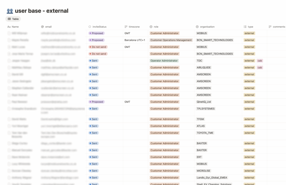Click the people emoji page icon
Image resolution: width=286 pixels, height=185 pixels.
pos(10,11)
